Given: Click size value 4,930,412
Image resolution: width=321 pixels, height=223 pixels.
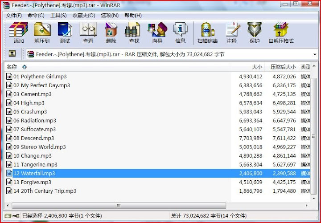Looking at the screenshot, I should [x=251, y=77].
